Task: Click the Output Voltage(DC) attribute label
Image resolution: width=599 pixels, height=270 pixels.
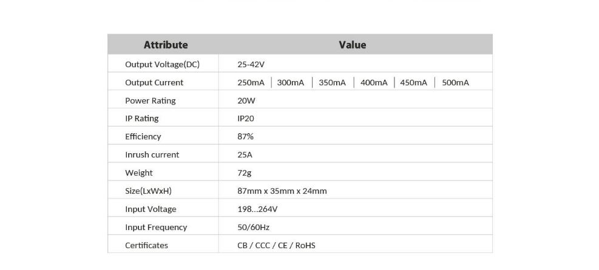Action: click(163, 65)
